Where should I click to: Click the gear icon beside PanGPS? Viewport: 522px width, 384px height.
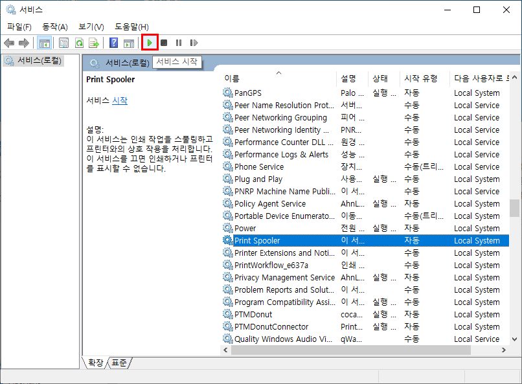coord(228,93)
